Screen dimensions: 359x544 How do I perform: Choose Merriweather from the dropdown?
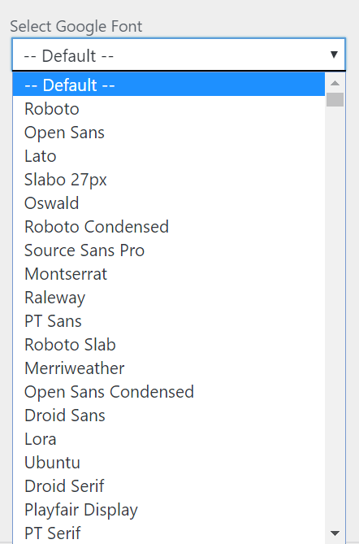(x=169, y=368)
